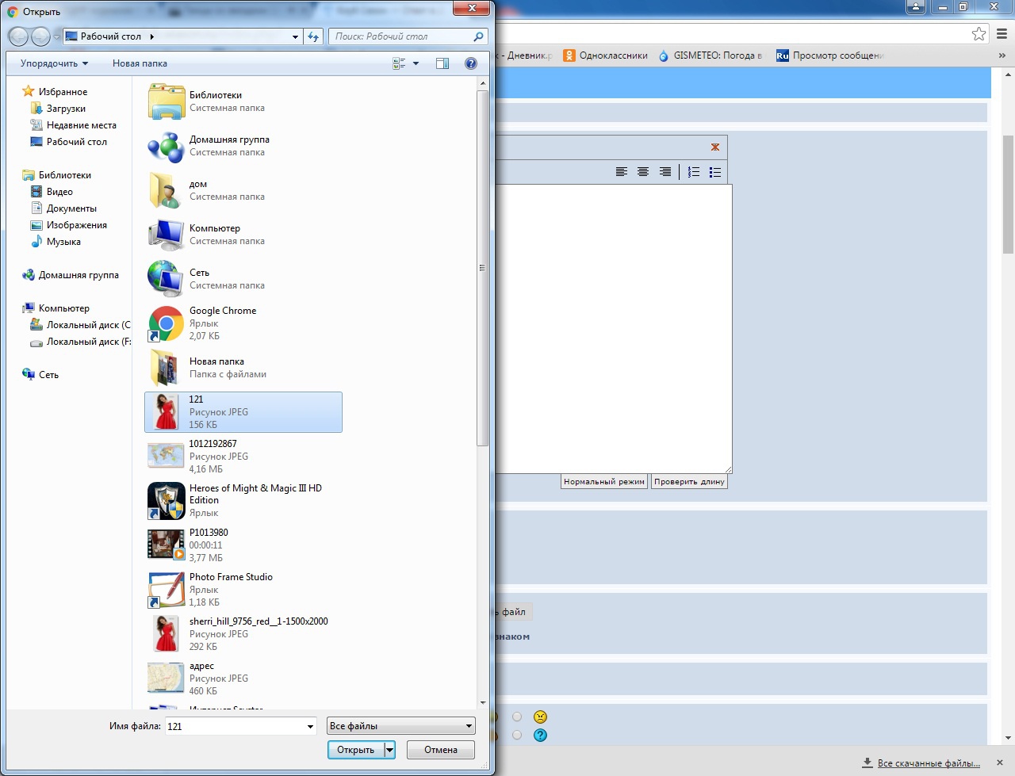Screen dimensions: 1015x776
Task: Open help with the blue question mark icon
Action: click(x=471, y=63)
